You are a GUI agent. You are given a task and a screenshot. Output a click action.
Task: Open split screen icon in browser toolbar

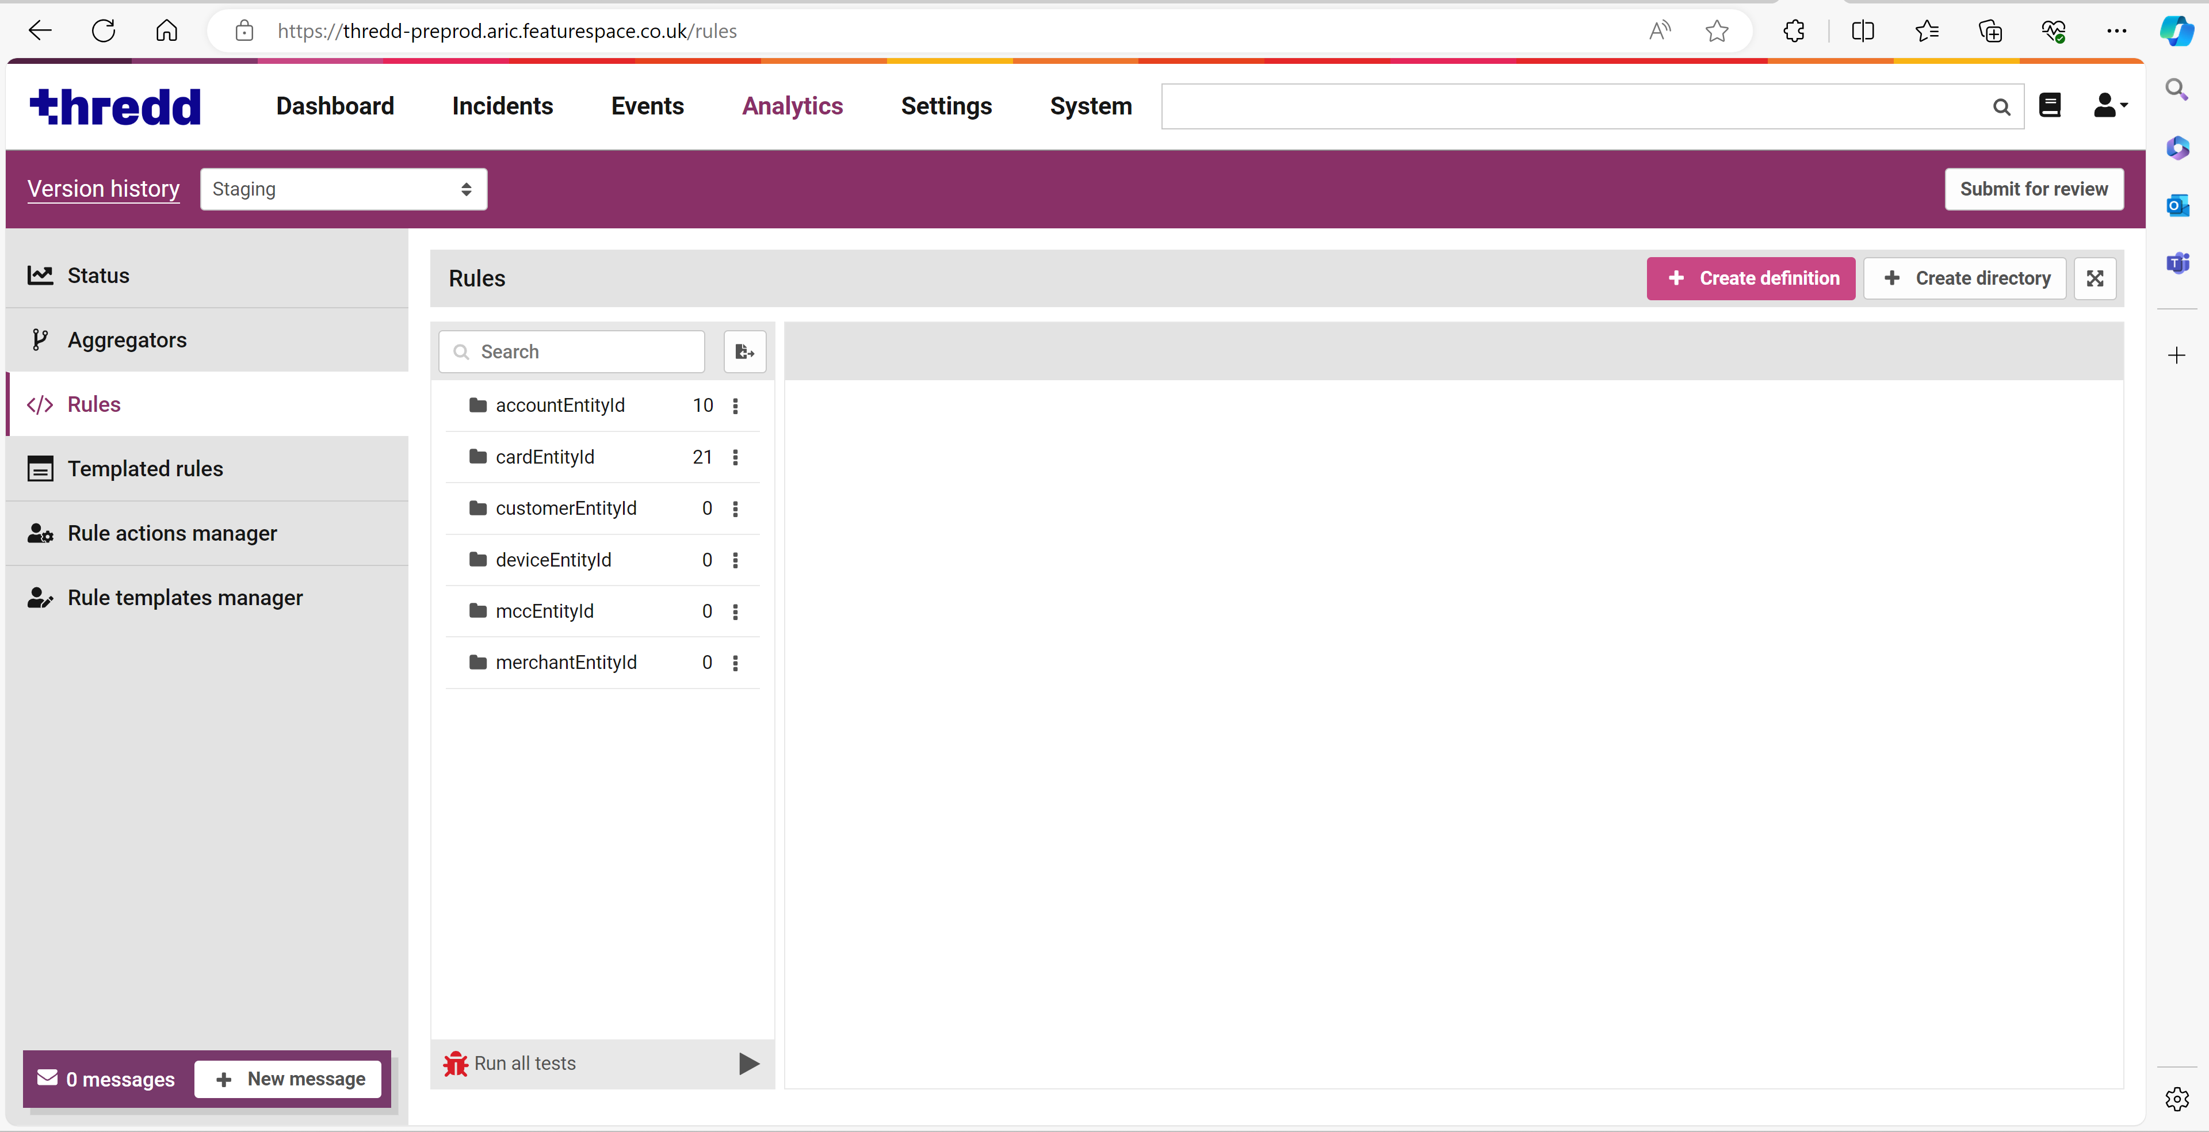[1863, 31]
